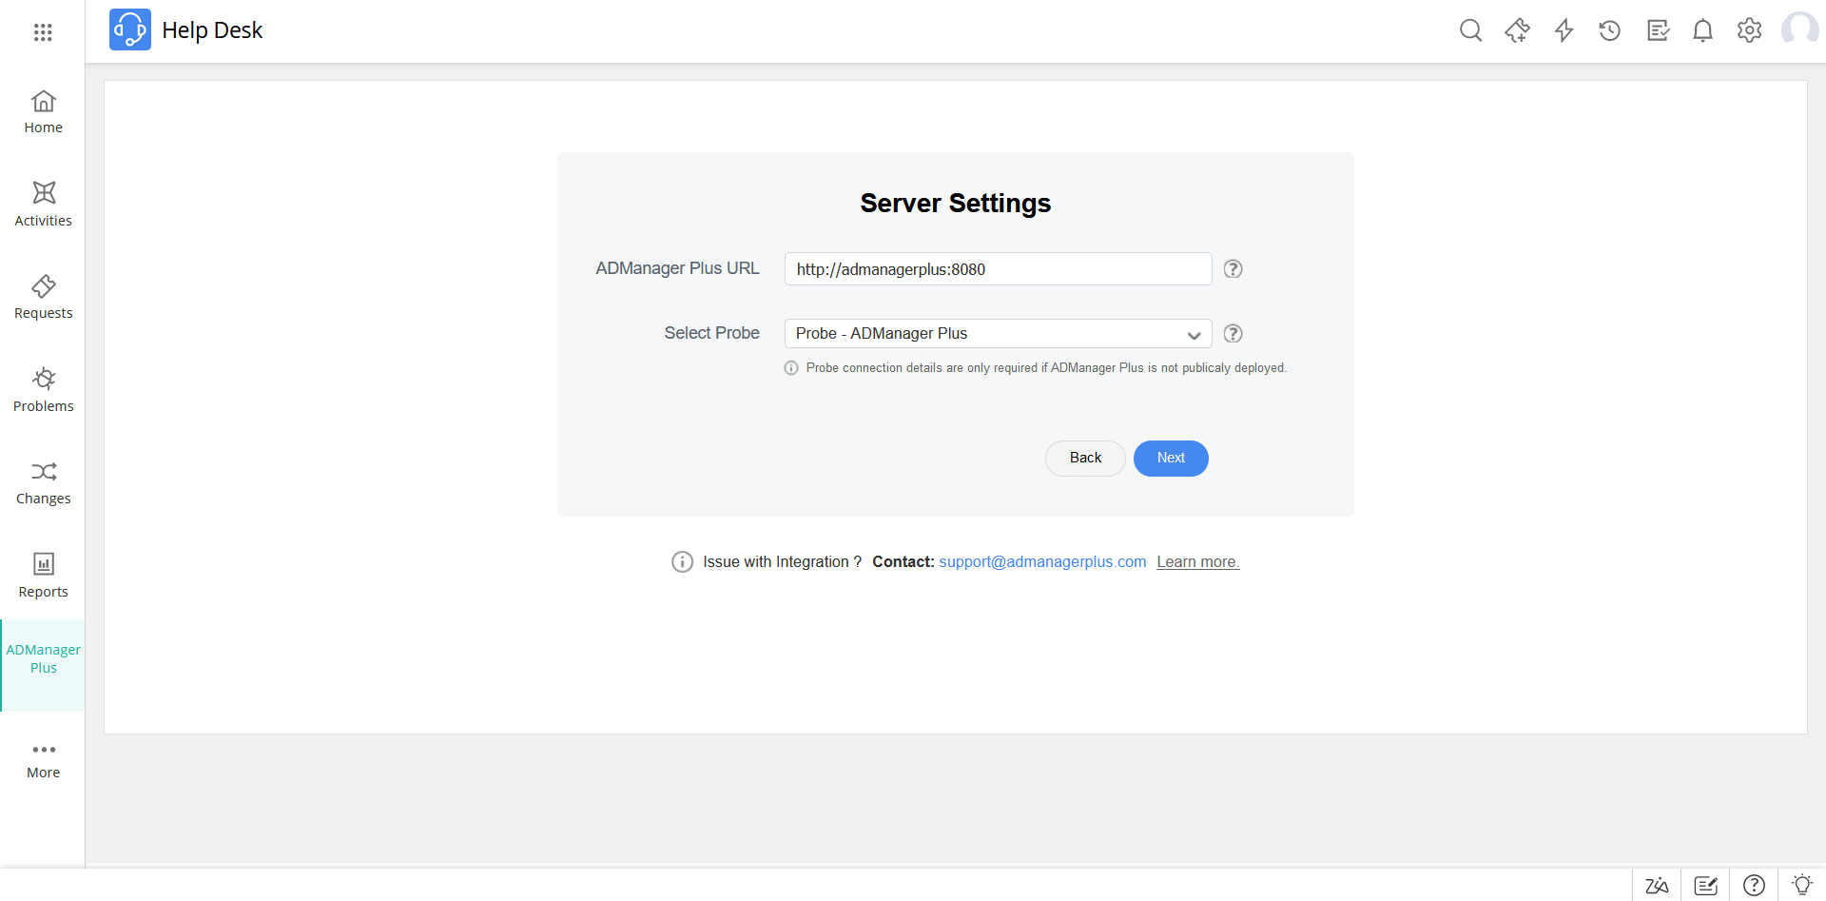
Task: Show help for Select Probe
Action: (1233, 334)
